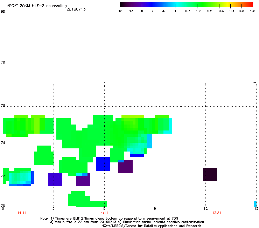Click the indigo data square left of longitude 3
The image size is (259, 228).
[55, 180]
